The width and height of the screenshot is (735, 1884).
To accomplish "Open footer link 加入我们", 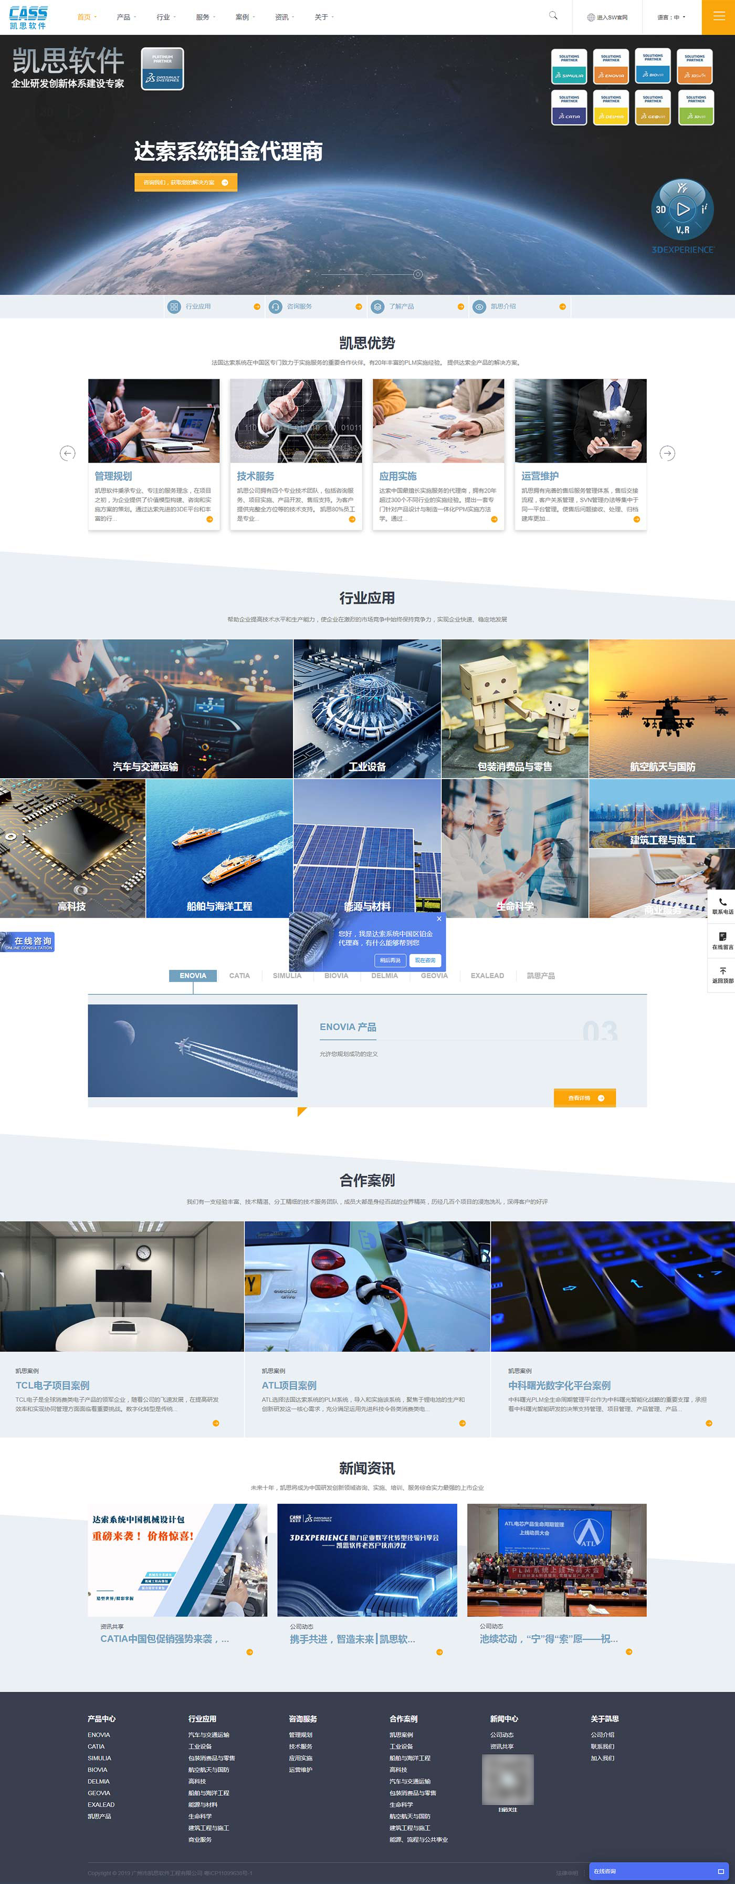I will pyautogui.click(x=603, y=1757).
